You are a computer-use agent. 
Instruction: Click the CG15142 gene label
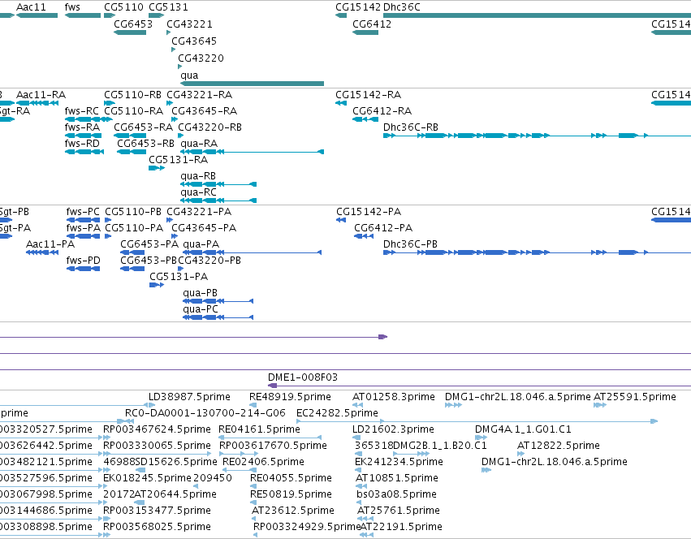tap(358, 7)
